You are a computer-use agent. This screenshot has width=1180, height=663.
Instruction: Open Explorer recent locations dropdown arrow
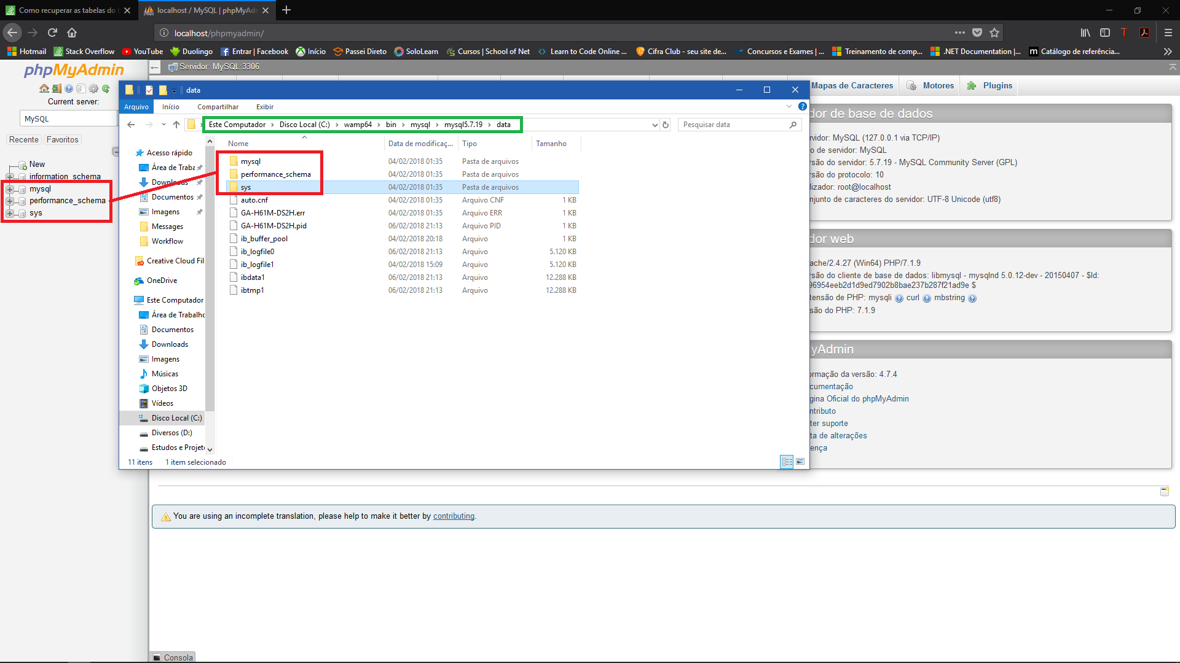point(163,125)
